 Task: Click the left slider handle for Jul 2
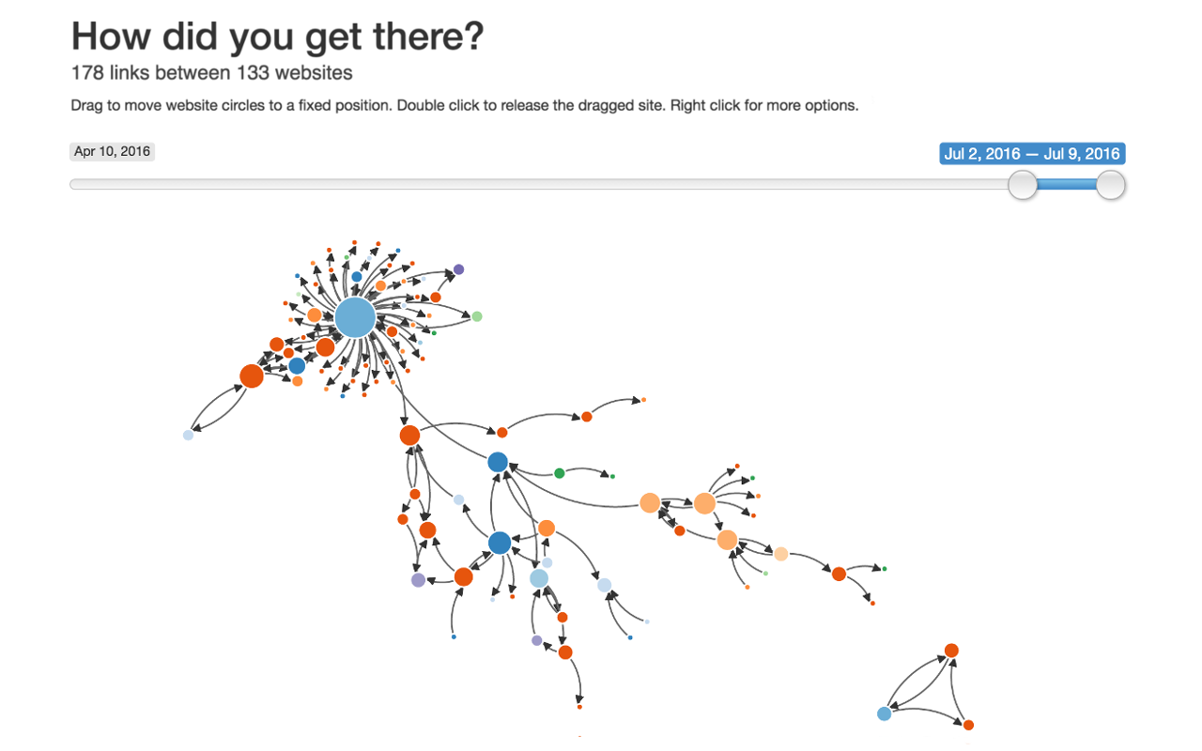tap(1023, 185)
